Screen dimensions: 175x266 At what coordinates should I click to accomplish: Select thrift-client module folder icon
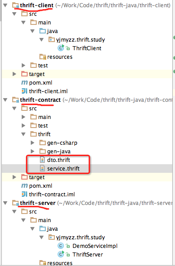(x=15, y=5)
